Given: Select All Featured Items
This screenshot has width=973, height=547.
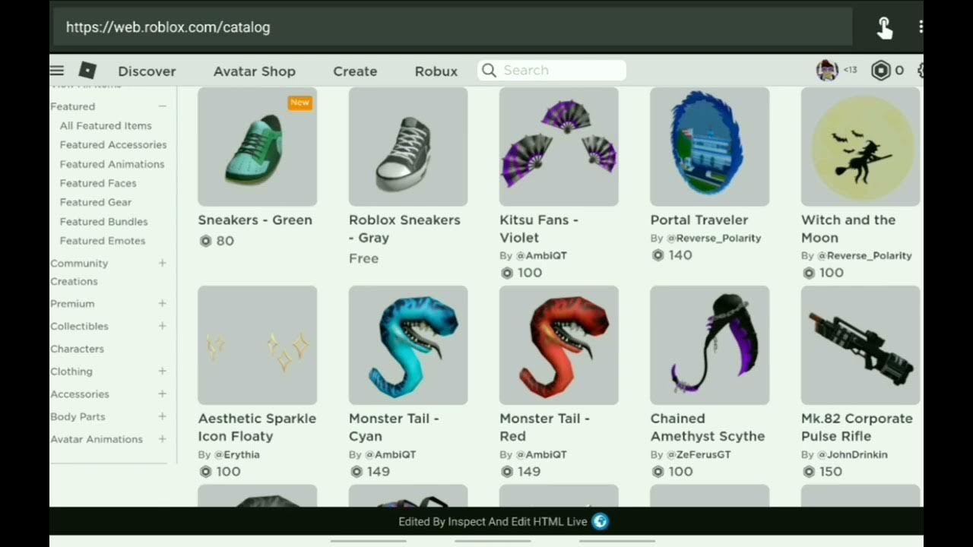Looking at the screenshot, I should 106,125.
